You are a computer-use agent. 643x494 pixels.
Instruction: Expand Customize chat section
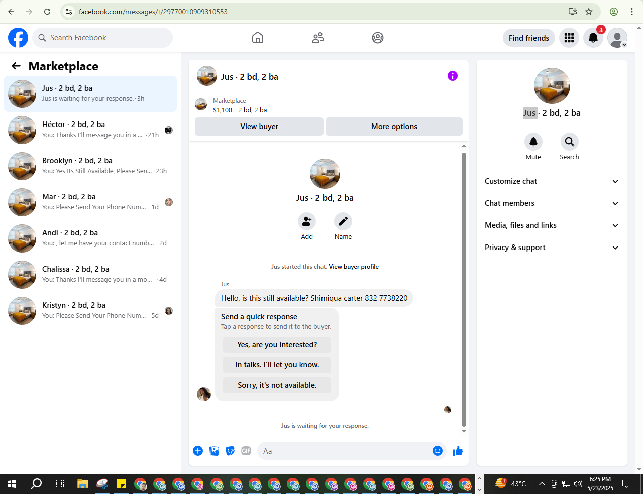pos(552,181)
